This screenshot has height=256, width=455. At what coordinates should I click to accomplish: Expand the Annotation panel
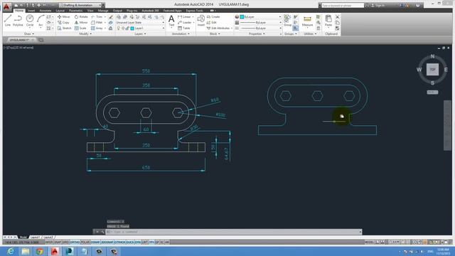click(x=181, y=34)
